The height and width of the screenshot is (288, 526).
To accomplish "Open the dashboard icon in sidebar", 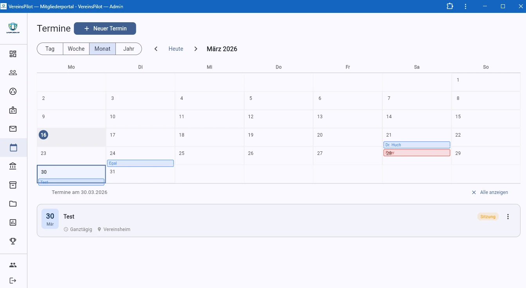I will (13, 54).
